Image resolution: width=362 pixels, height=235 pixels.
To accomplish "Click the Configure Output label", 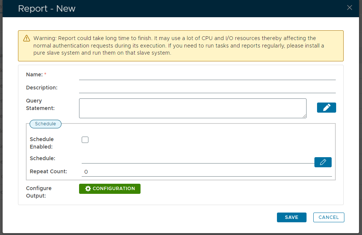I will tap(39, 192).
